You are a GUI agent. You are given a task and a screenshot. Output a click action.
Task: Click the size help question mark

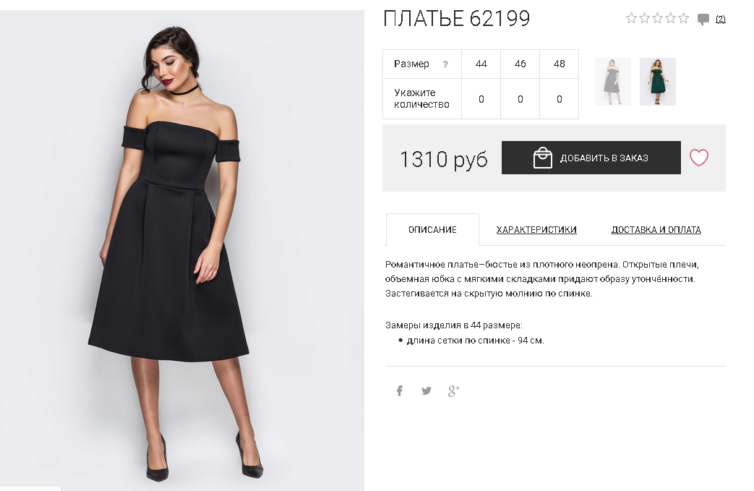[x=445, y=64]
